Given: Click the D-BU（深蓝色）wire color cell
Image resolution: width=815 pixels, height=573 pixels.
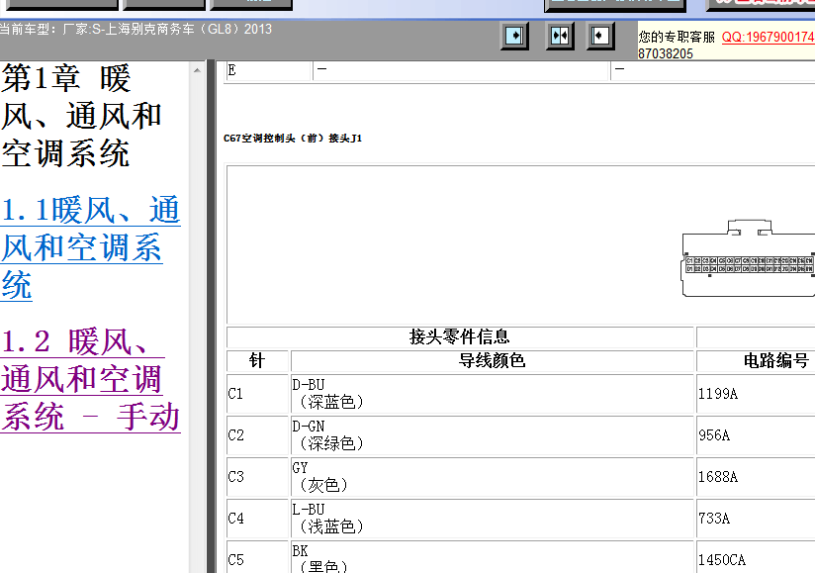Looking at the screenshot, I should coord(492,394).
